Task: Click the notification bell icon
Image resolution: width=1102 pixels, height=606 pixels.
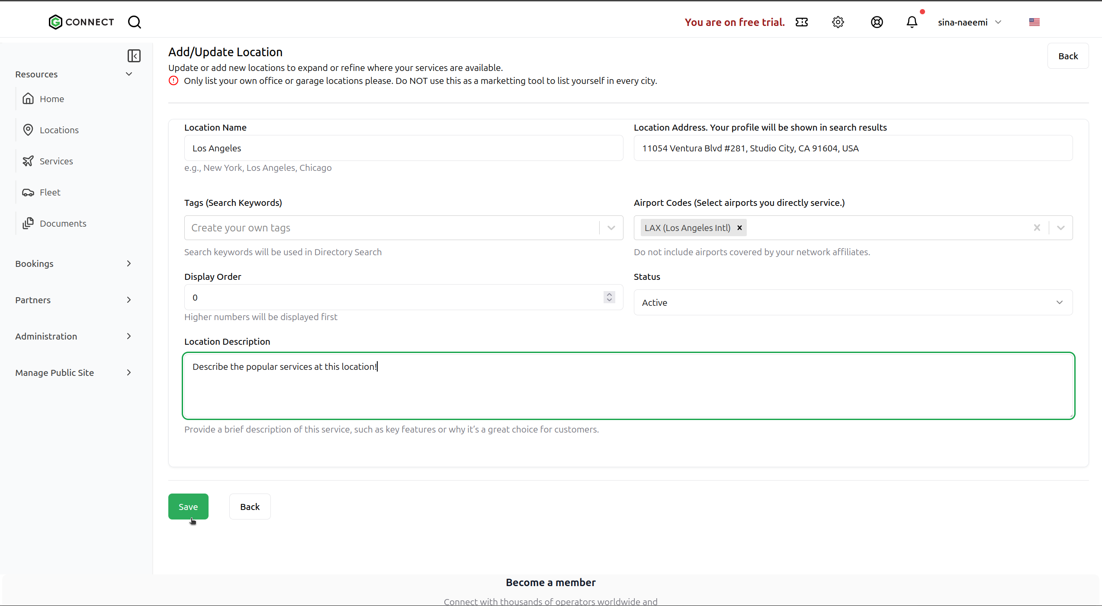Action: point(912,22)
